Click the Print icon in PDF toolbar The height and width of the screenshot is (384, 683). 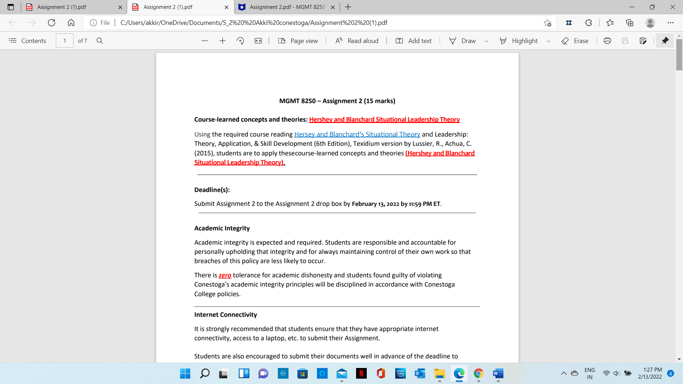click(607, 41)
